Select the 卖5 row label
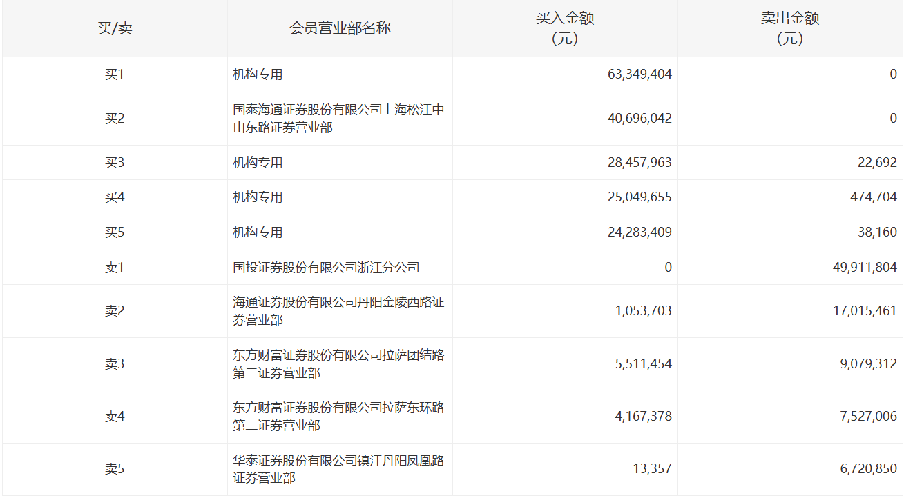904x498 pixels. 115,470
